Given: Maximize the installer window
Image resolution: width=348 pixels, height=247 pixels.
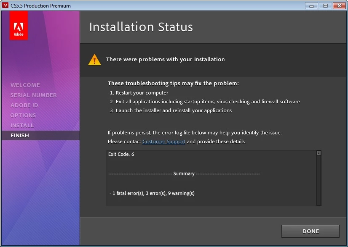Looking at the screenshot, I should pyautogui.click(x=325, y=5).
